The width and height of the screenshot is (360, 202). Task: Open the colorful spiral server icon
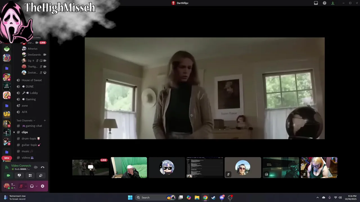[x=7, y=58]
